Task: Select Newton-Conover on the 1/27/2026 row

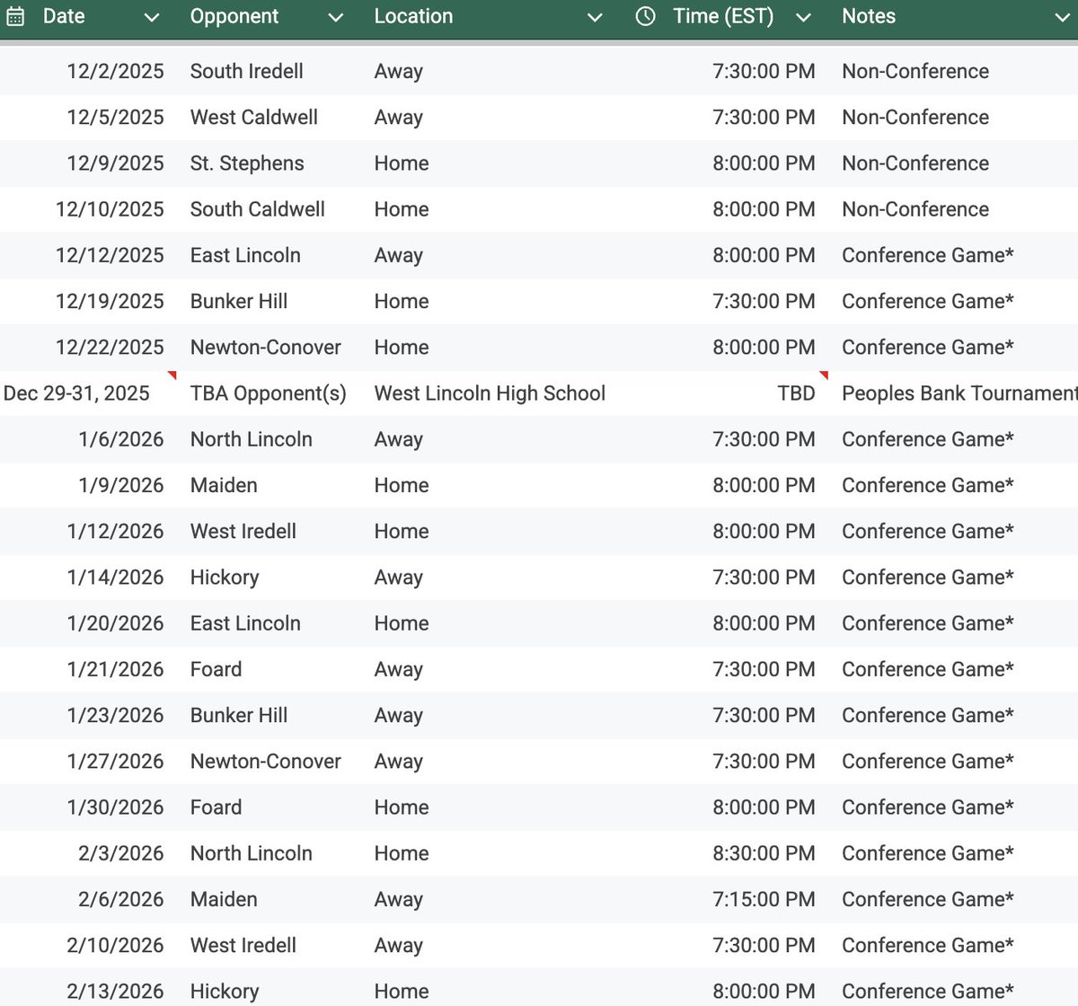Action: coord(265,762)
